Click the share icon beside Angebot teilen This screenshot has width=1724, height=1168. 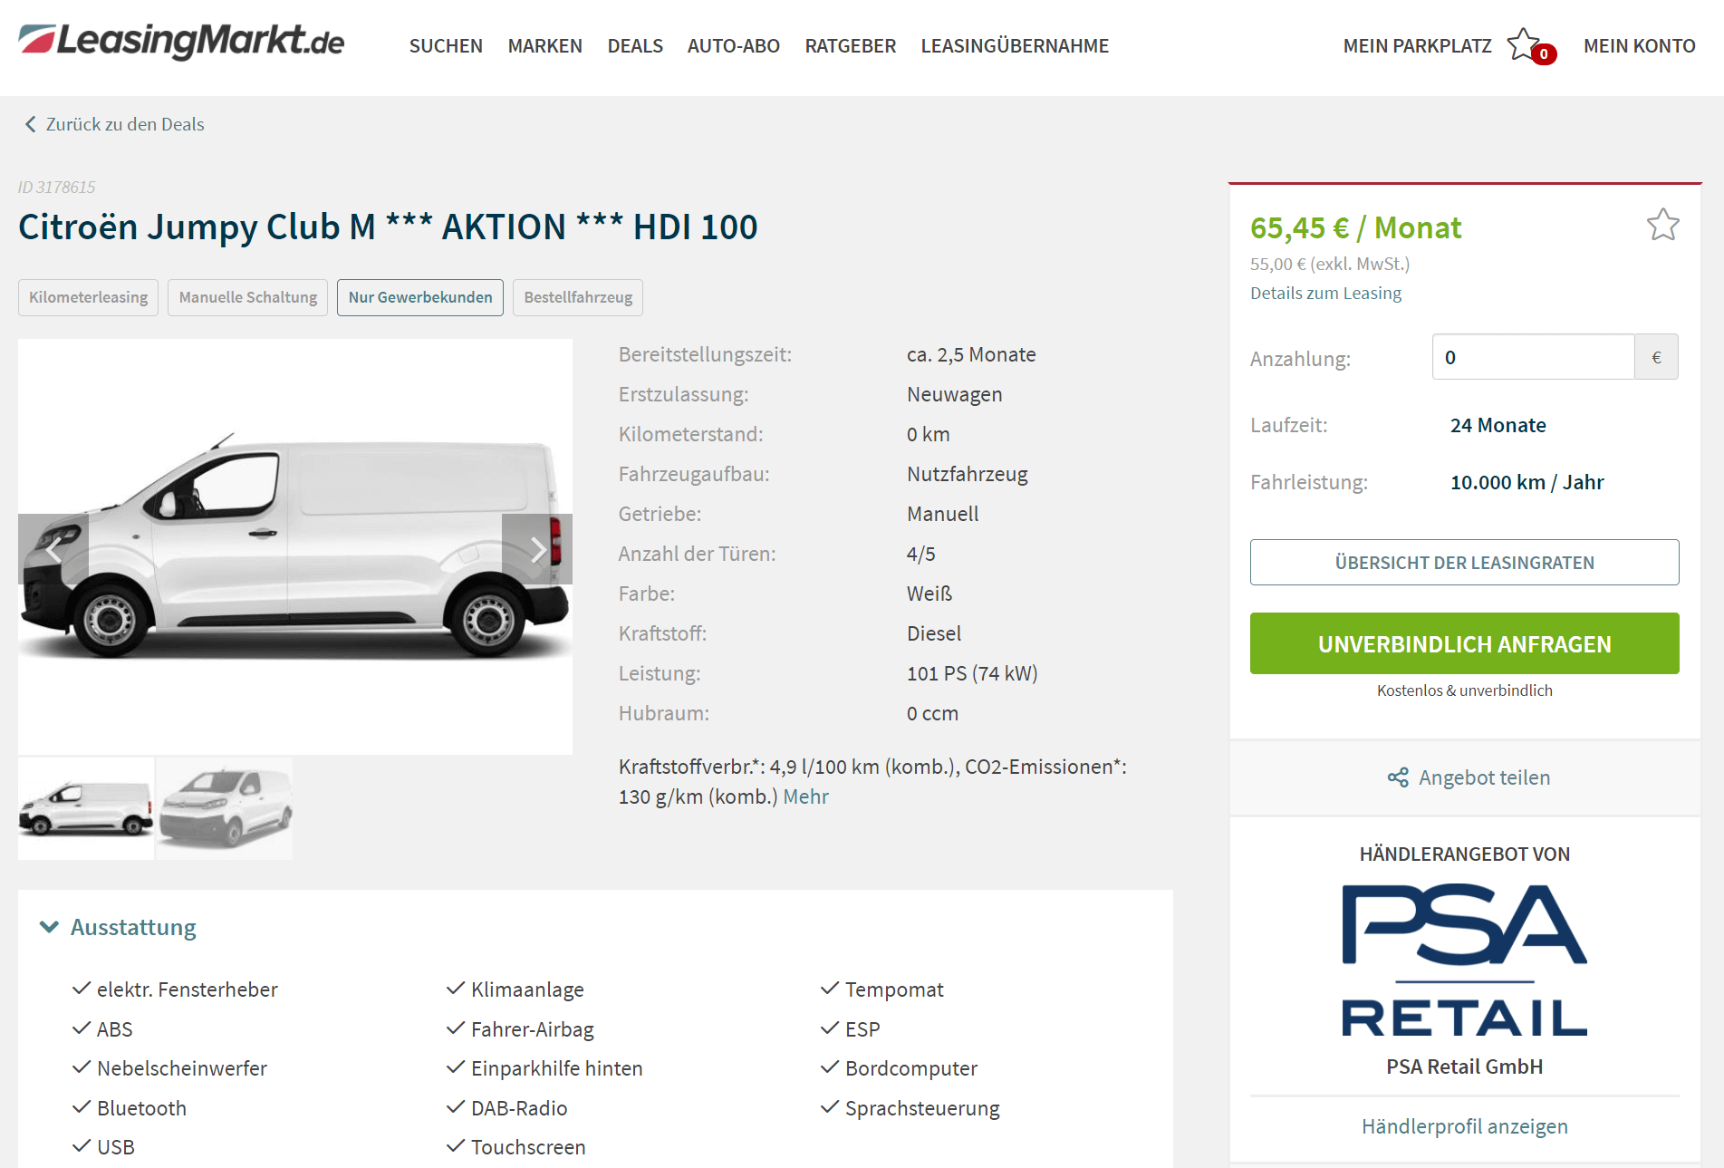(x=1398, y=777)
